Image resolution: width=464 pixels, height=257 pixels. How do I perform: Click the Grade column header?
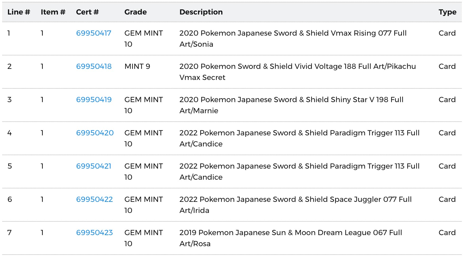point(136,12)
